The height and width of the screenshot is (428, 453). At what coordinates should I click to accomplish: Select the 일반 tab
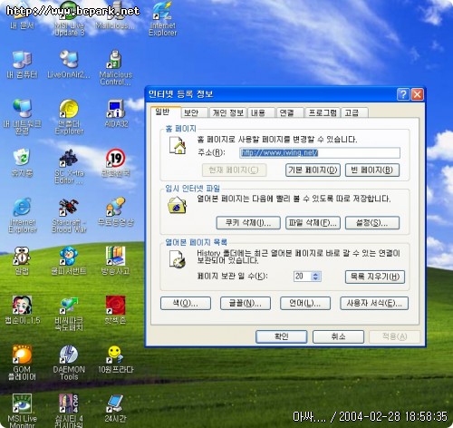coord(166,112)
